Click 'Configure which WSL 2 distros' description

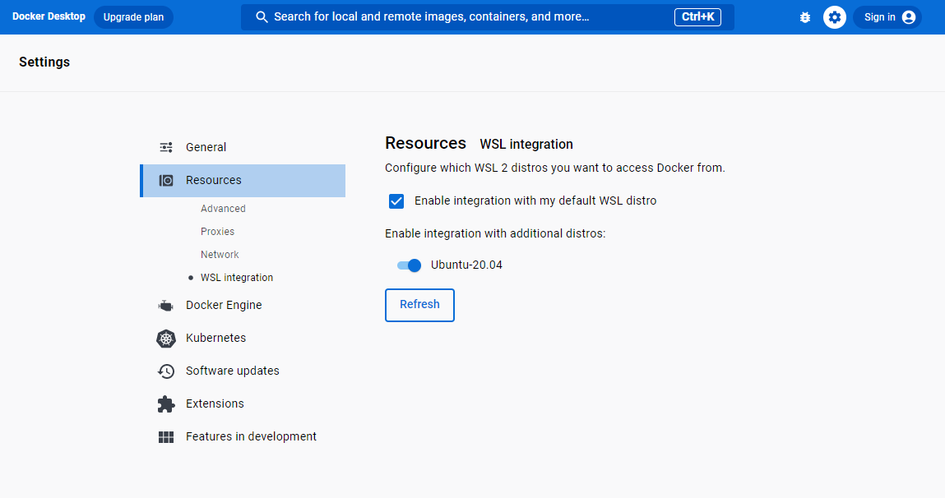point(555,168)
